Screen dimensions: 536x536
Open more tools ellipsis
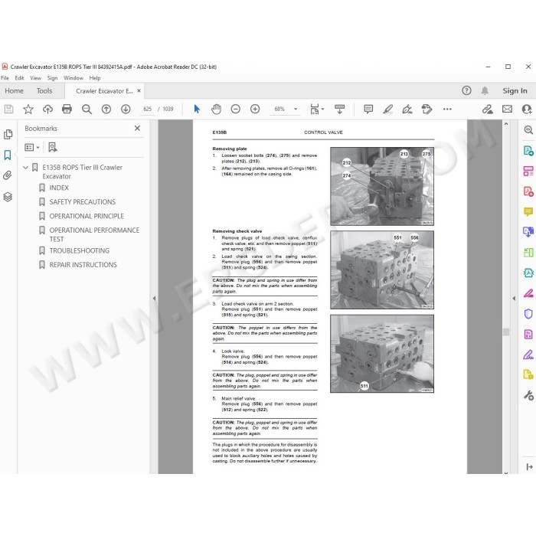(x=447, y=109)
